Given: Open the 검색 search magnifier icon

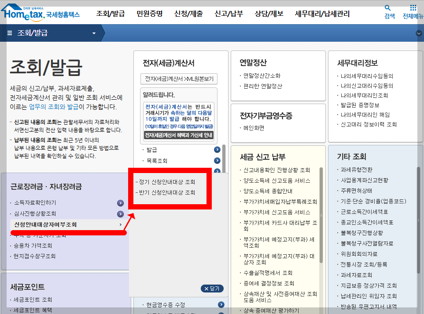Looking at the screenshot, I should coord(388,7).
